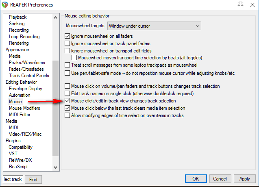Open MIDI Editor preferences
The image size is (259, 187).
pos(20,115)
